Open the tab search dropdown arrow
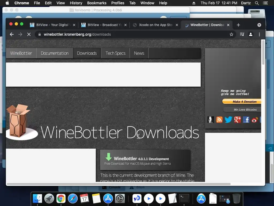274x206 pixels. [x=259, y=25]
